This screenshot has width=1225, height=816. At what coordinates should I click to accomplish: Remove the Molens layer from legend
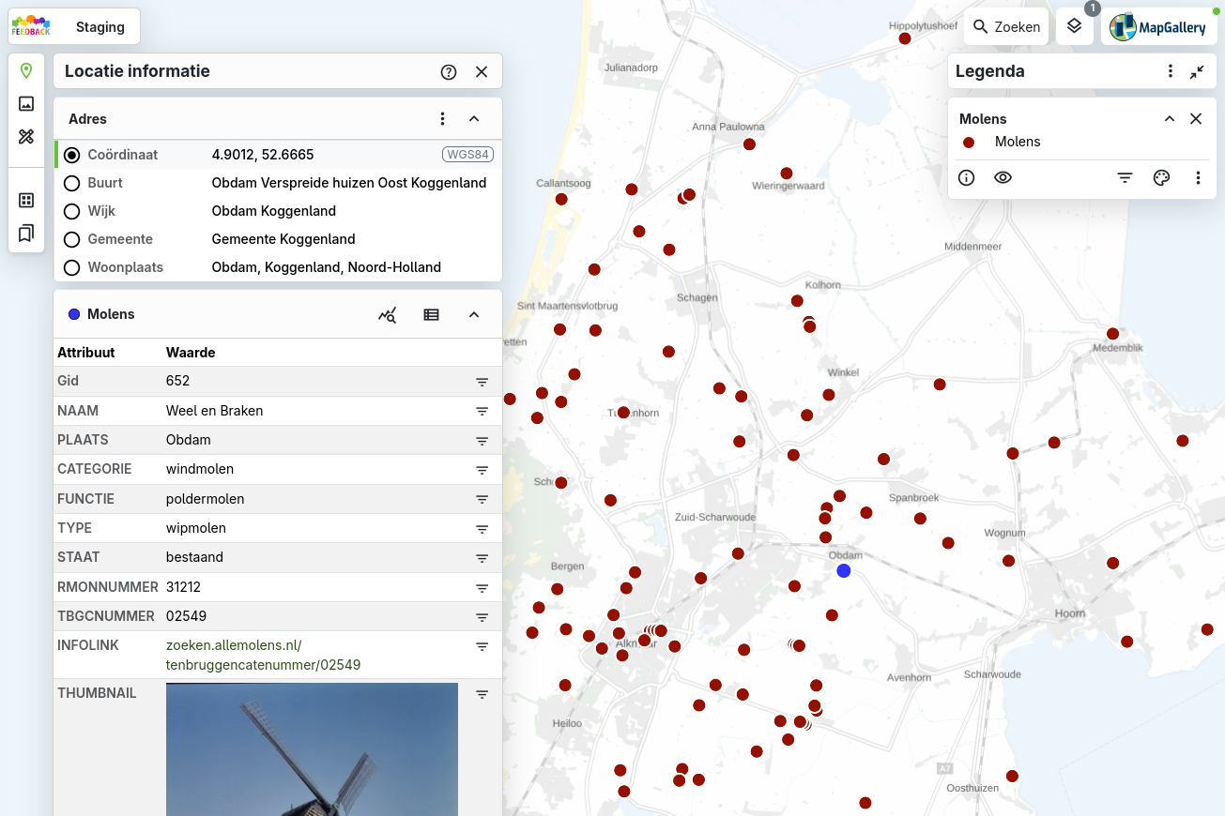(x=1196, y=119)
